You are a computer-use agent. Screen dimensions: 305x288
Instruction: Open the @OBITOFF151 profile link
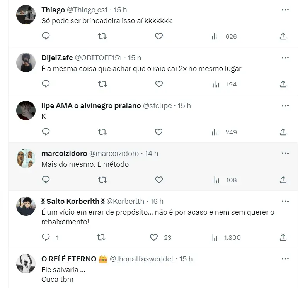pyautogui.click(x=98, y=58)
